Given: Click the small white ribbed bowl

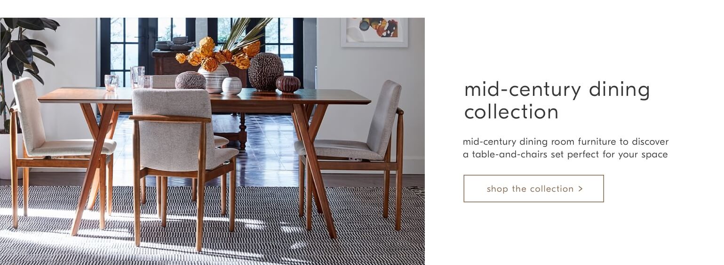Looking at the screenshot, I should pyautogui.click(x=232, y=86).
